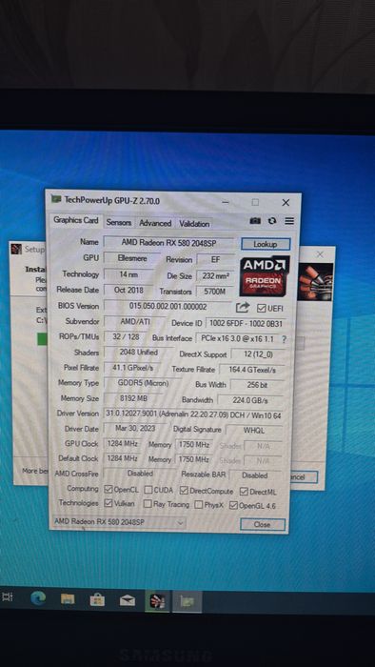Click the Close button in GPU-Z
The image size is (375, 667).
tap(262, 524)
